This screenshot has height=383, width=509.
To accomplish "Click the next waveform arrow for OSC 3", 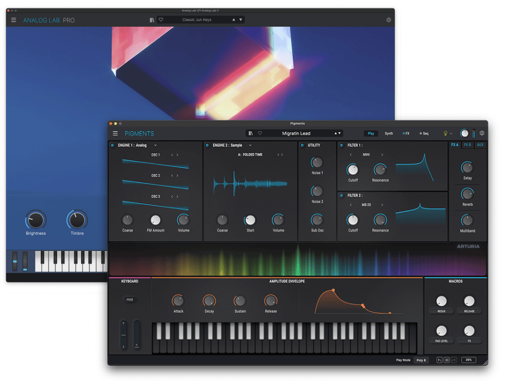I will pyautogui.click(x=177, y=196).
